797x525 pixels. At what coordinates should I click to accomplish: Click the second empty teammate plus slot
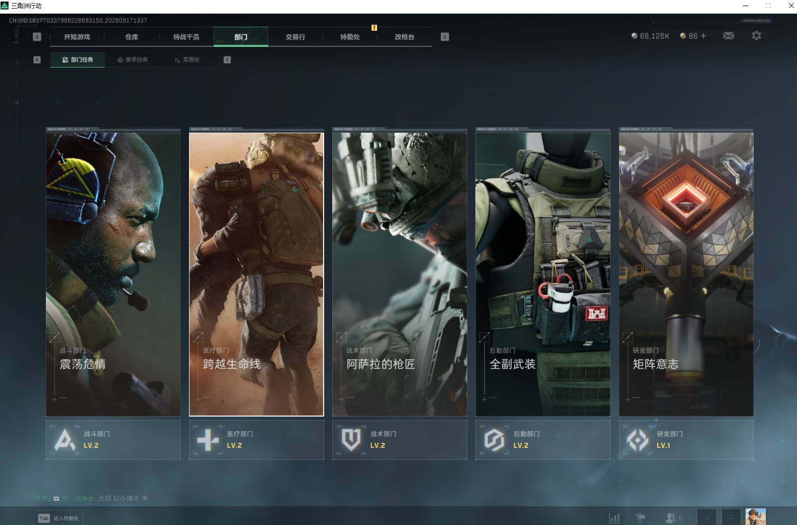[x=731, y=517]
